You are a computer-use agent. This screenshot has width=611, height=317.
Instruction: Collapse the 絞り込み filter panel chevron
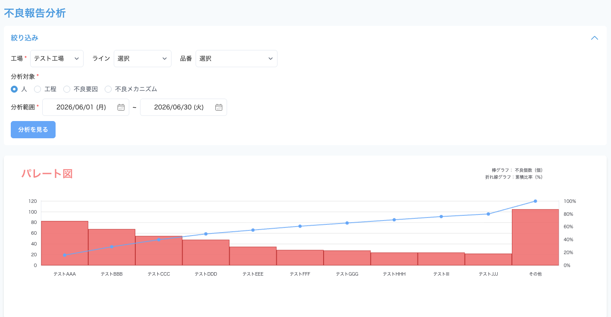point(595,38)
